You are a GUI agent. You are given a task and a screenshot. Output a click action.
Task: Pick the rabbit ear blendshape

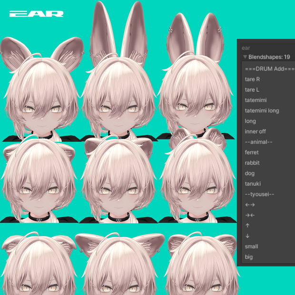pos(252,163)
